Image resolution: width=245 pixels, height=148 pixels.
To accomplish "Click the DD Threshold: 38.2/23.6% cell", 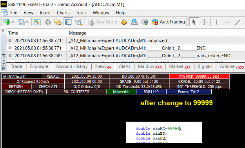I will pyautogui.click(x=139, y=87).
